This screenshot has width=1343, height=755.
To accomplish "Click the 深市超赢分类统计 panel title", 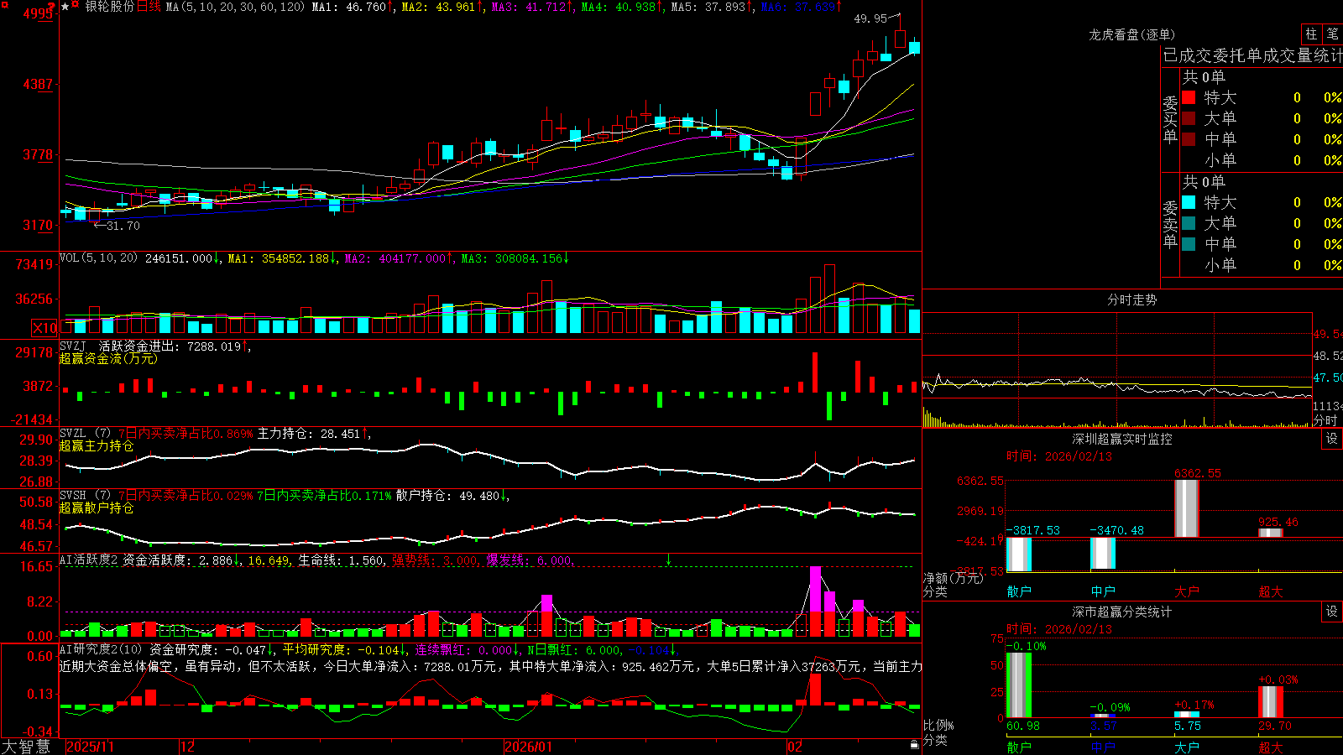I will (1122, 612).
